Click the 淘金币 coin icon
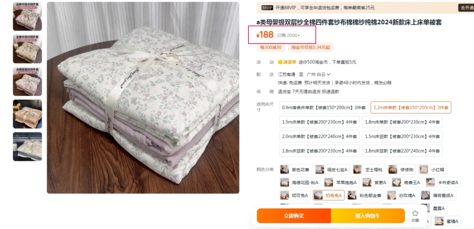Screen dimensions: 474x229 280,62
